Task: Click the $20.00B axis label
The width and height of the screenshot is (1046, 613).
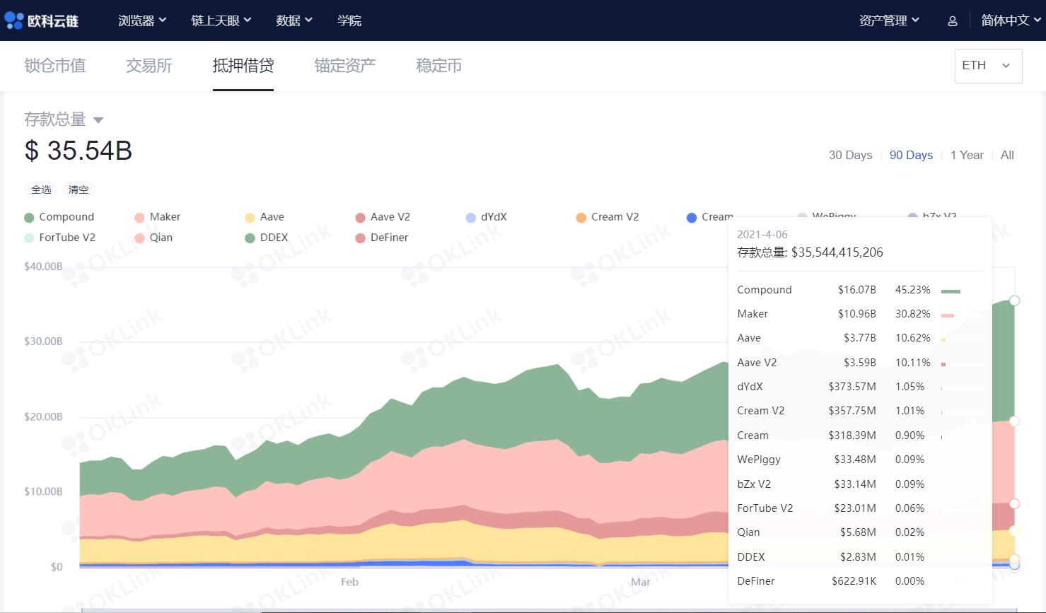Action: coord(43,416)
